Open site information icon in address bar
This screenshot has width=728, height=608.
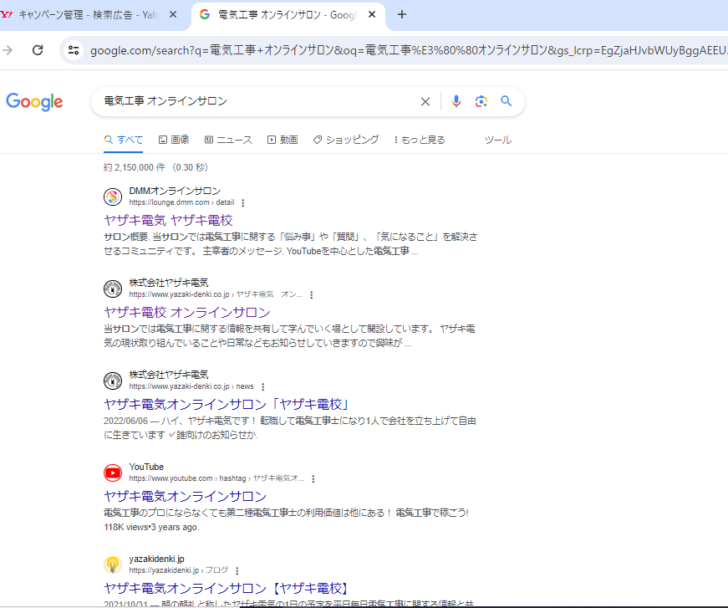point(74,50)
